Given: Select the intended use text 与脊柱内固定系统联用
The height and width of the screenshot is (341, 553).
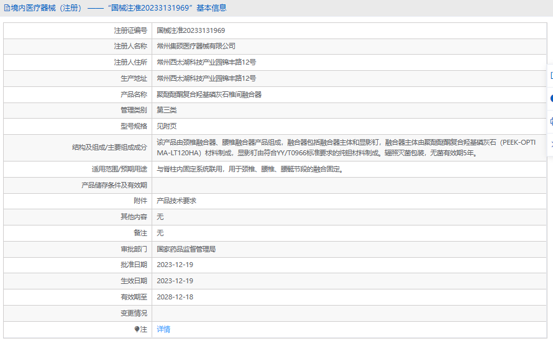Looking at the screenshot, I should [250, 170].
